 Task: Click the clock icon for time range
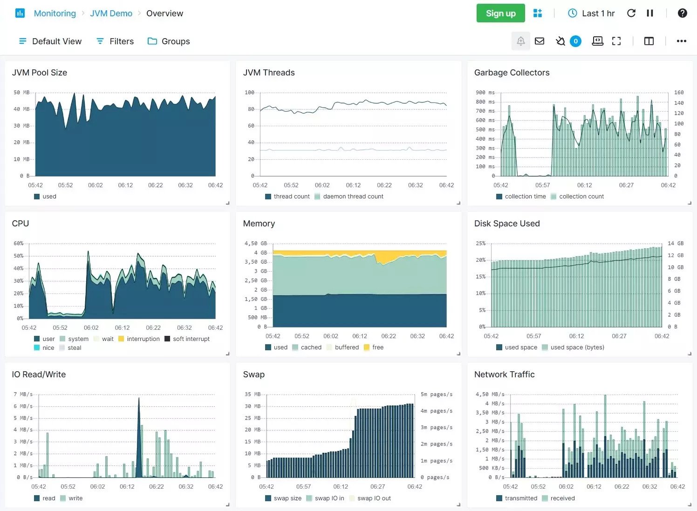[x=572, y=13]
